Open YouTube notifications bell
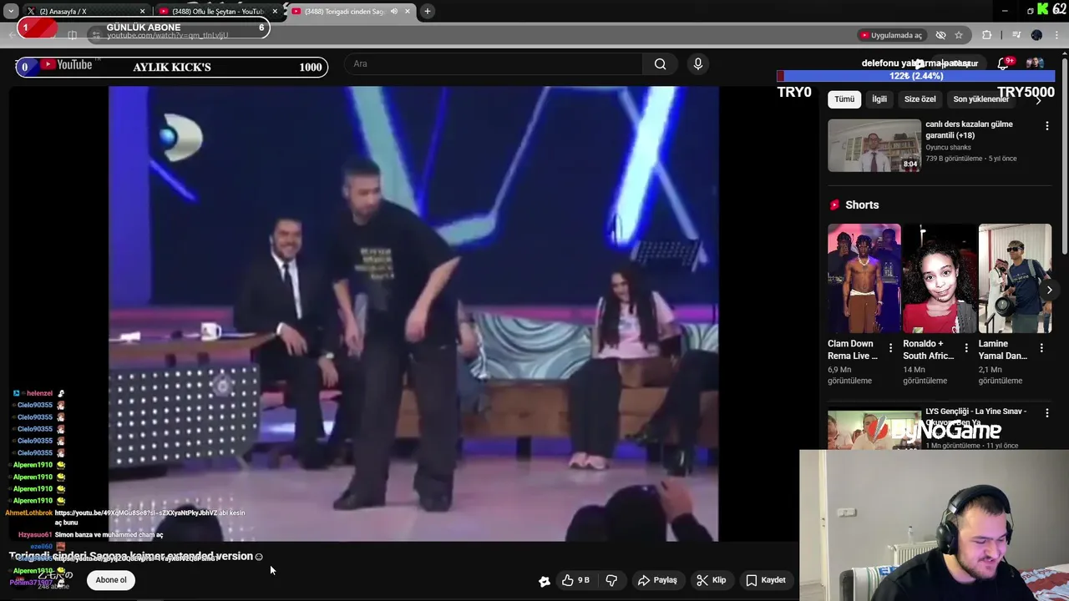Screen dimensions: 1069x601 tap(1005, 63)
